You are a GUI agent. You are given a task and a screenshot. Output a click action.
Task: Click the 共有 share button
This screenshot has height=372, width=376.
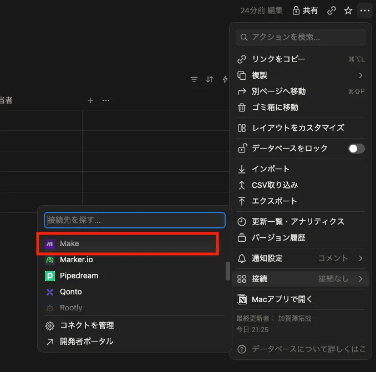coord(305,11)
